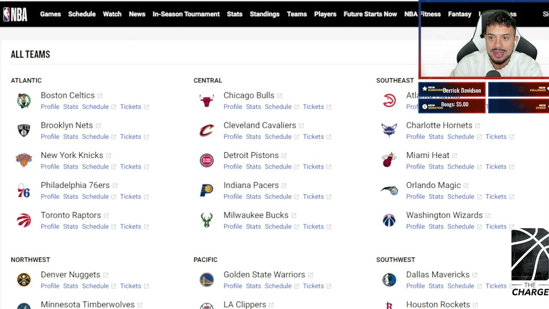Viewport: 549px width, 309px height.
Task: Get Golden State Warriors Tickets
Action: (313, 286)
